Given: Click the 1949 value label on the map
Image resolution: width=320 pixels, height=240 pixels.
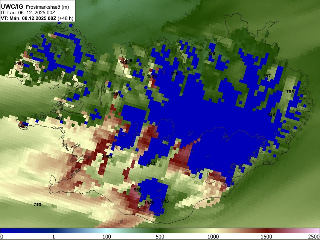Looking at the screenshot, I should point(149,203).
